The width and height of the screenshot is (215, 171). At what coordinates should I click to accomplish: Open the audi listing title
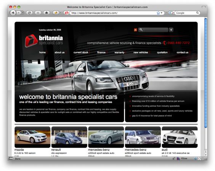165,150
